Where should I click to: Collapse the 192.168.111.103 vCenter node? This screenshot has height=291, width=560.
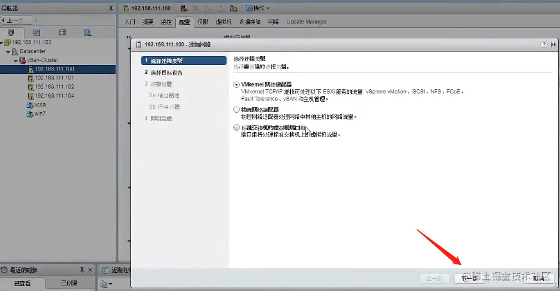(x=2, y=43)
